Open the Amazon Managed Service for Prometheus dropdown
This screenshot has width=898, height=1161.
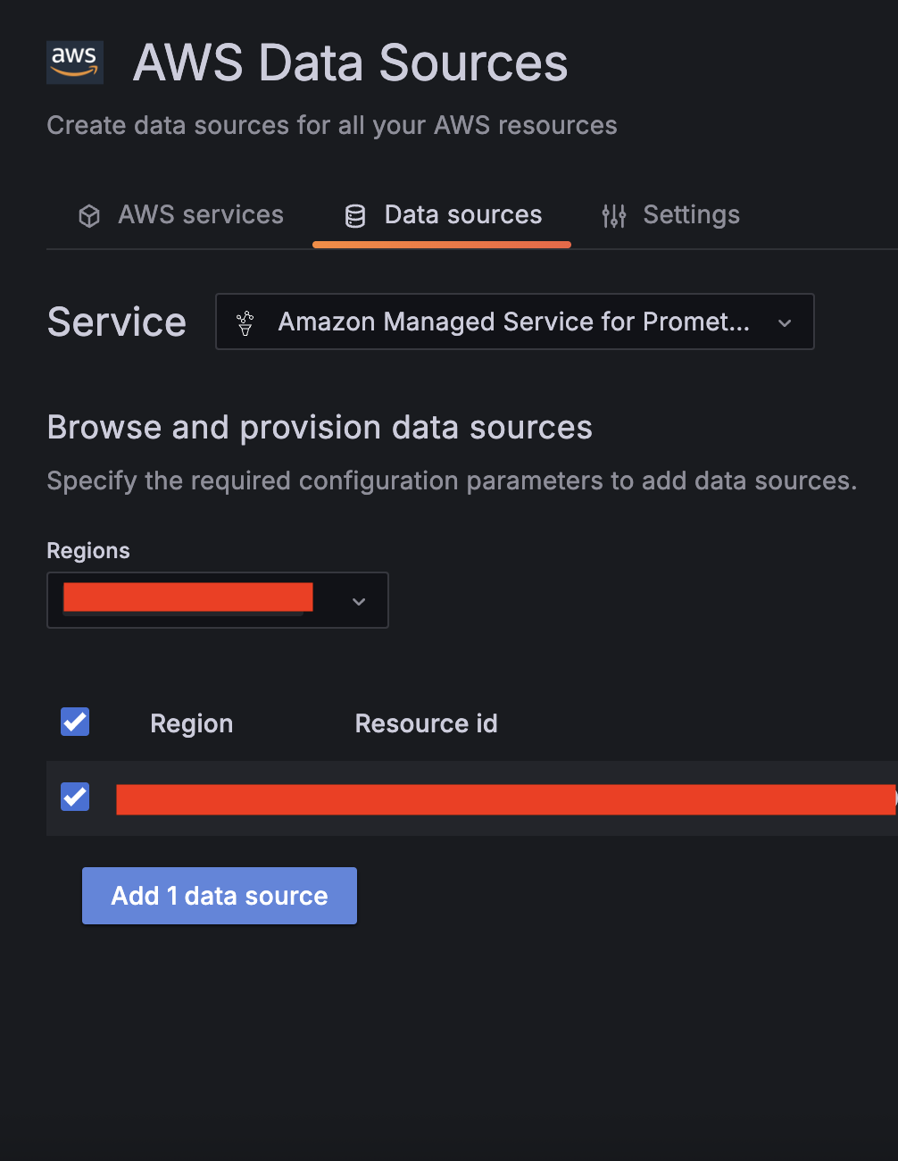pyautogui.click(x=513, y=322)
